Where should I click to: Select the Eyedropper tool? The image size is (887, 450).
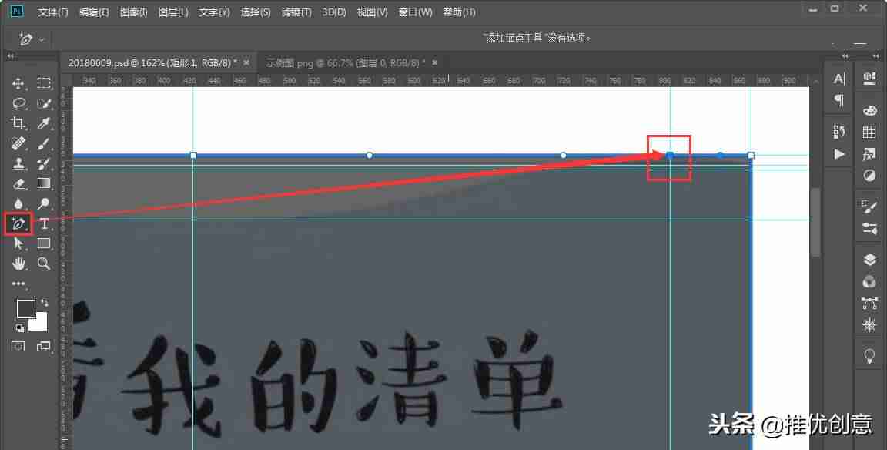(x=44, y=123)
